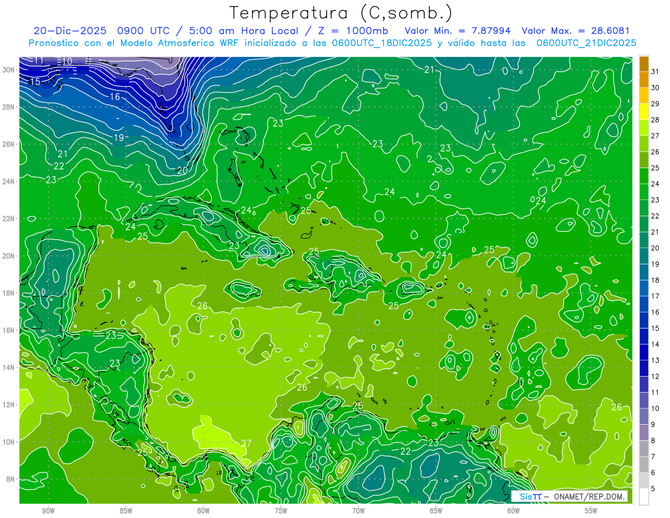Click the '28N' latitude axis label

(8, 107)
